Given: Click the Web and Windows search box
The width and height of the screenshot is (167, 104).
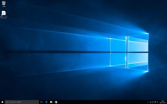Looking at the screenshot, I should (x=22, y=102).
